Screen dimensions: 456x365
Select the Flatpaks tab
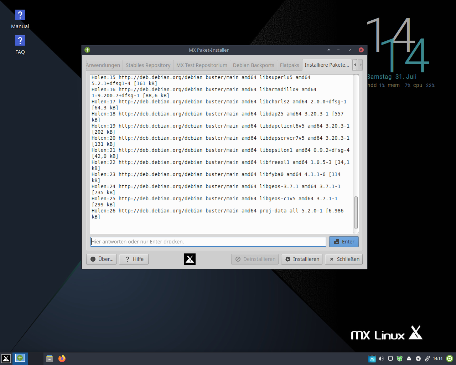(x=290, y=65)
